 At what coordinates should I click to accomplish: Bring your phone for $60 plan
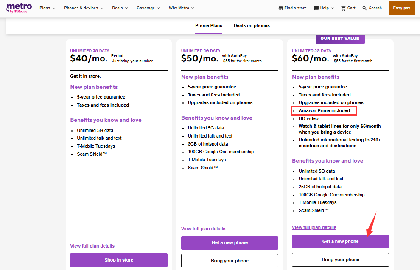click(340, 260)
